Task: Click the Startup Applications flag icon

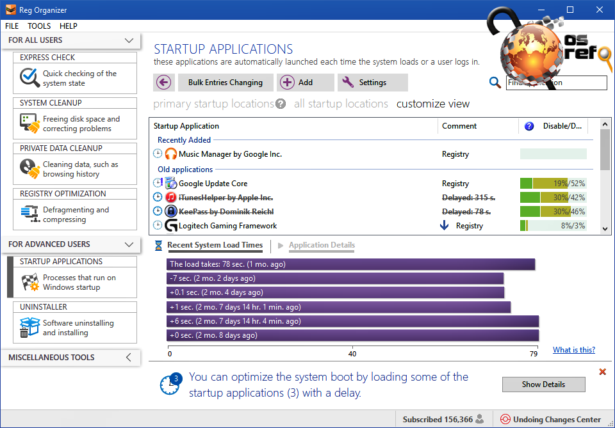Action: (30, 282)
